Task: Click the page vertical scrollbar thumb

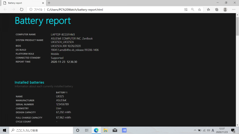Action: [237, 26]
